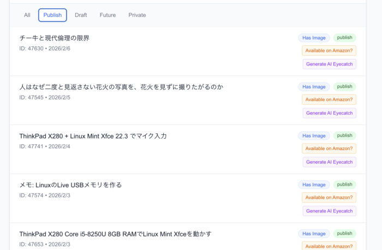Click the Has Image badge on post 47574

314,184
